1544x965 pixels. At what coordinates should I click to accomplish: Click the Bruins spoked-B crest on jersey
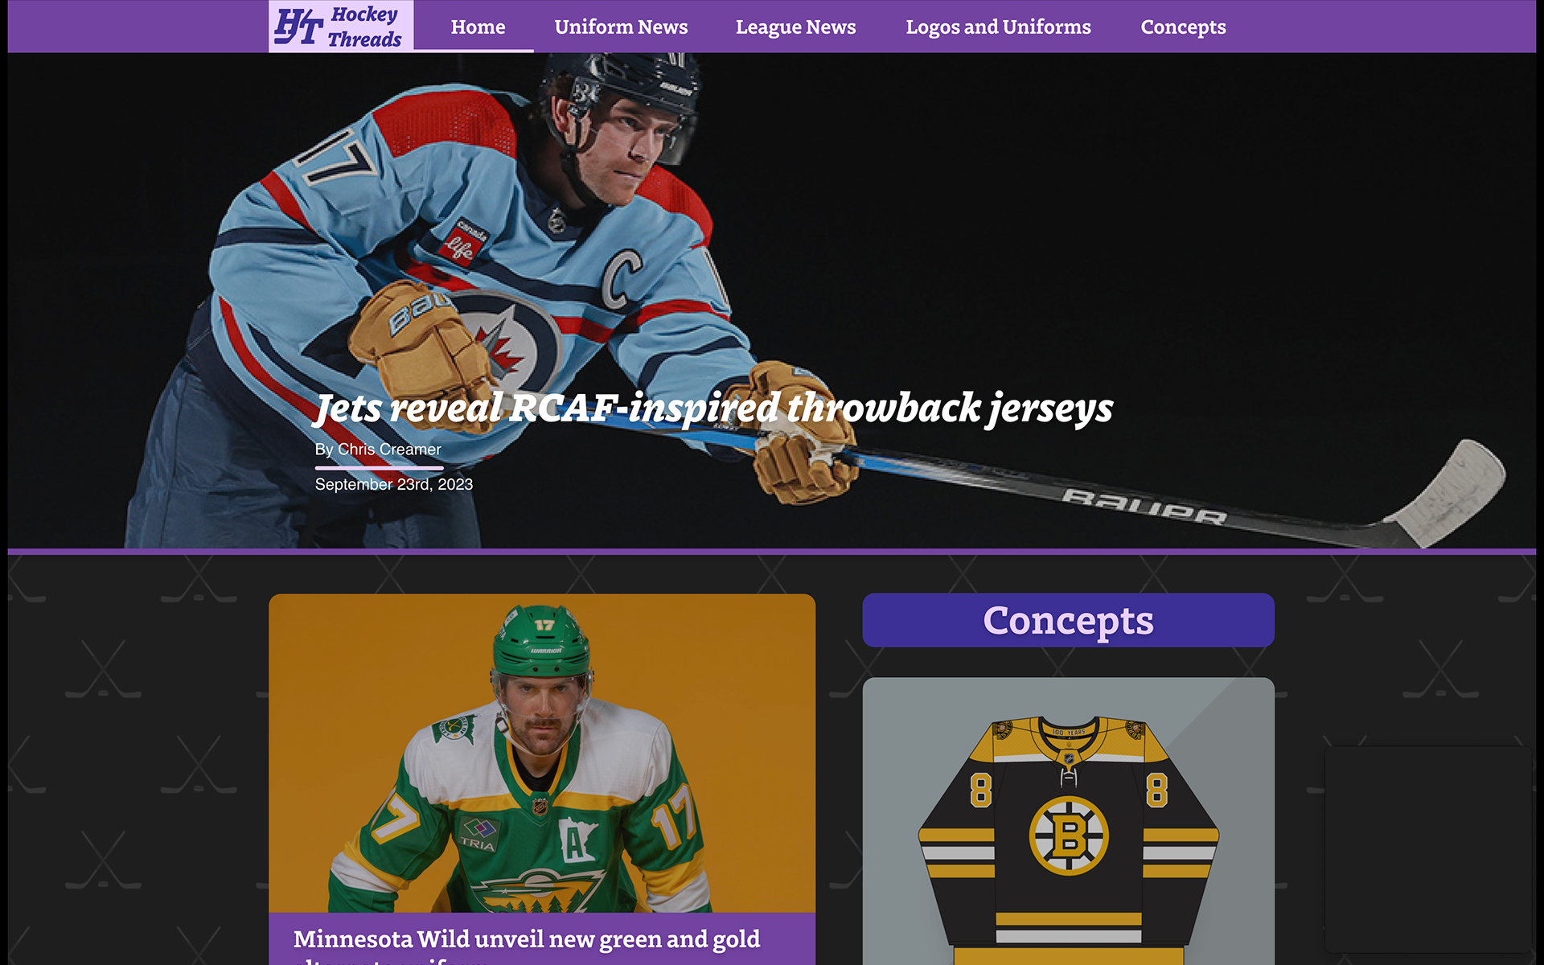1069,836
